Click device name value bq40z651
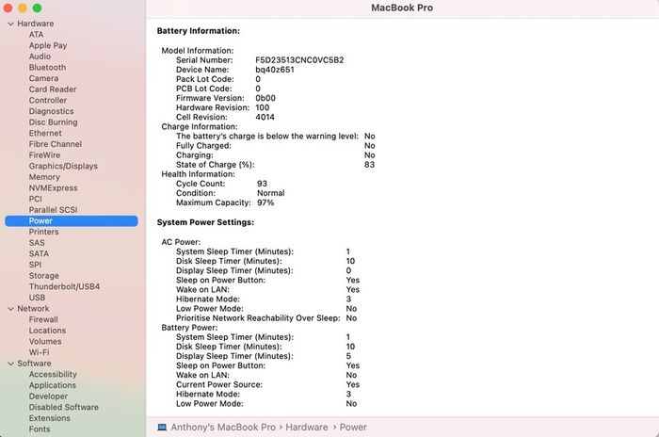Screen dimensions: 659x437 [x=275, y=70]
